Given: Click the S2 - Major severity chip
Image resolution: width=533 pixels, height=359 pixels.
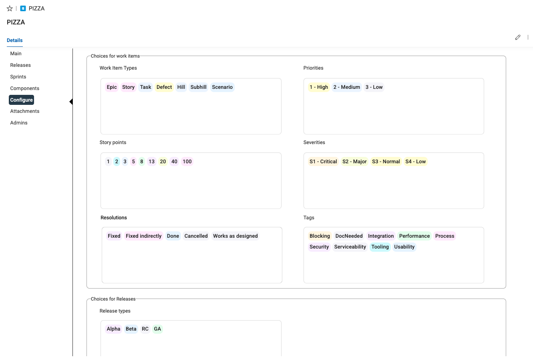Looking at the screenshot, I should click(354, 162).
